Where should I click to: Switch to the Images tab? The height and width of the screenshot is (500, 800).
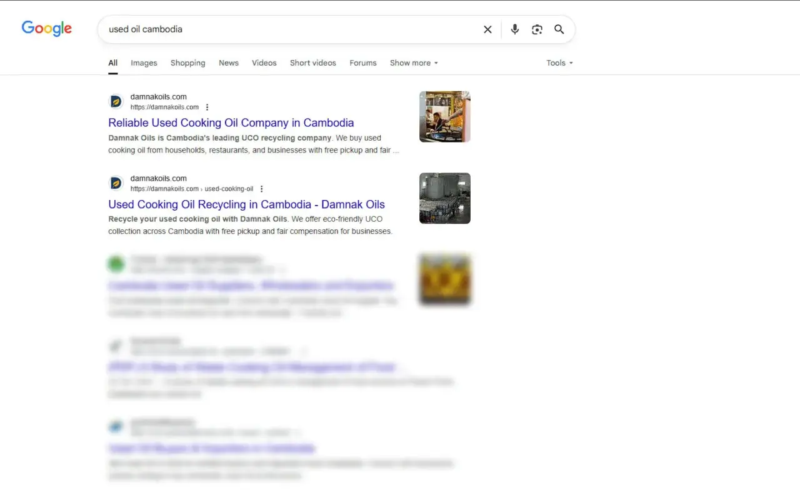143,62
